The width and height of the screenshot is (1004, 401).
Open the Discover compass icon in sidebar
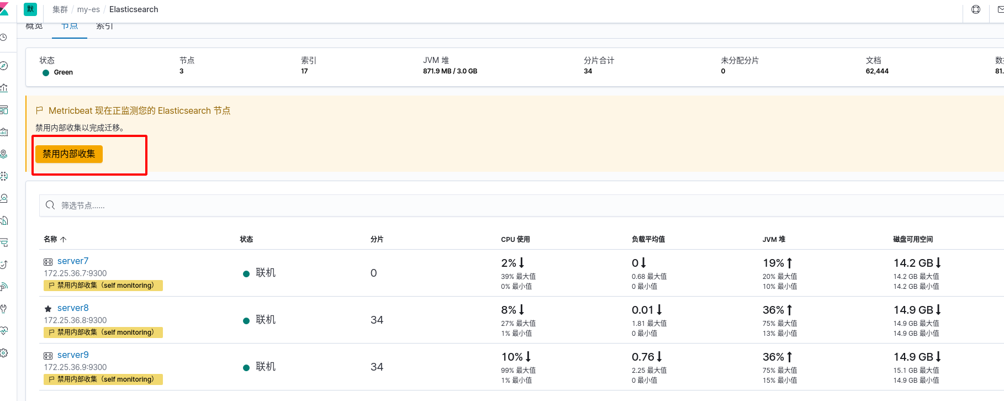click(4, 66)
